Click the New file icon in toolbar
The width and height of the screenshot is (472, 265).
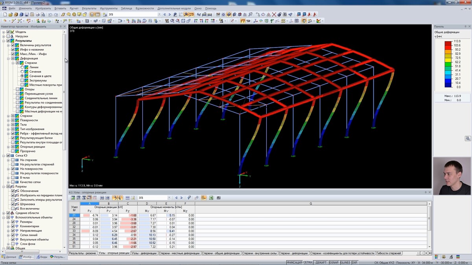(x=5, y=15)
